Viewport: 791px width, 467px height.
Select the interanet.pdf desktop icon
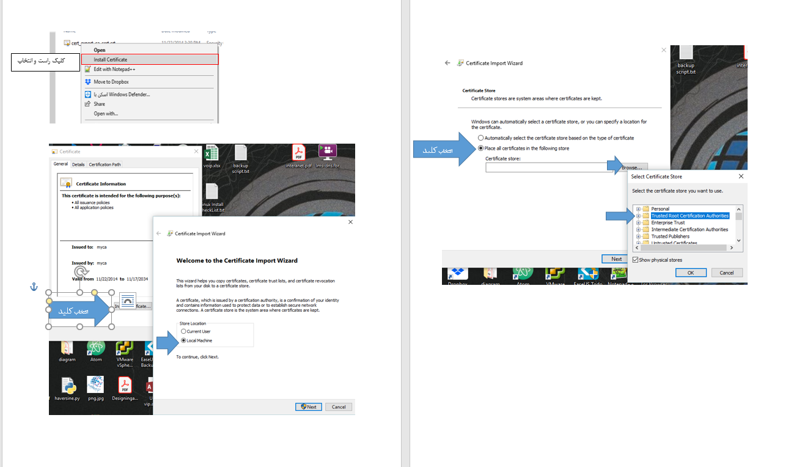[298, 154]
